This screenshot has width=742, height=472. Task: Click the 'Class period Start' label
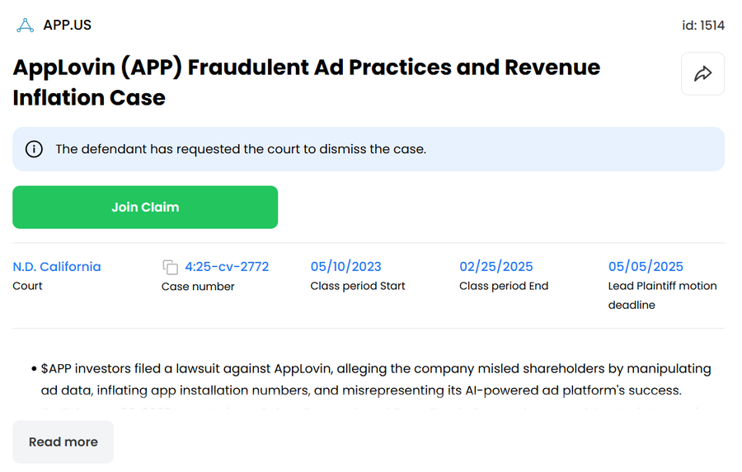click(x=358, y=286)
